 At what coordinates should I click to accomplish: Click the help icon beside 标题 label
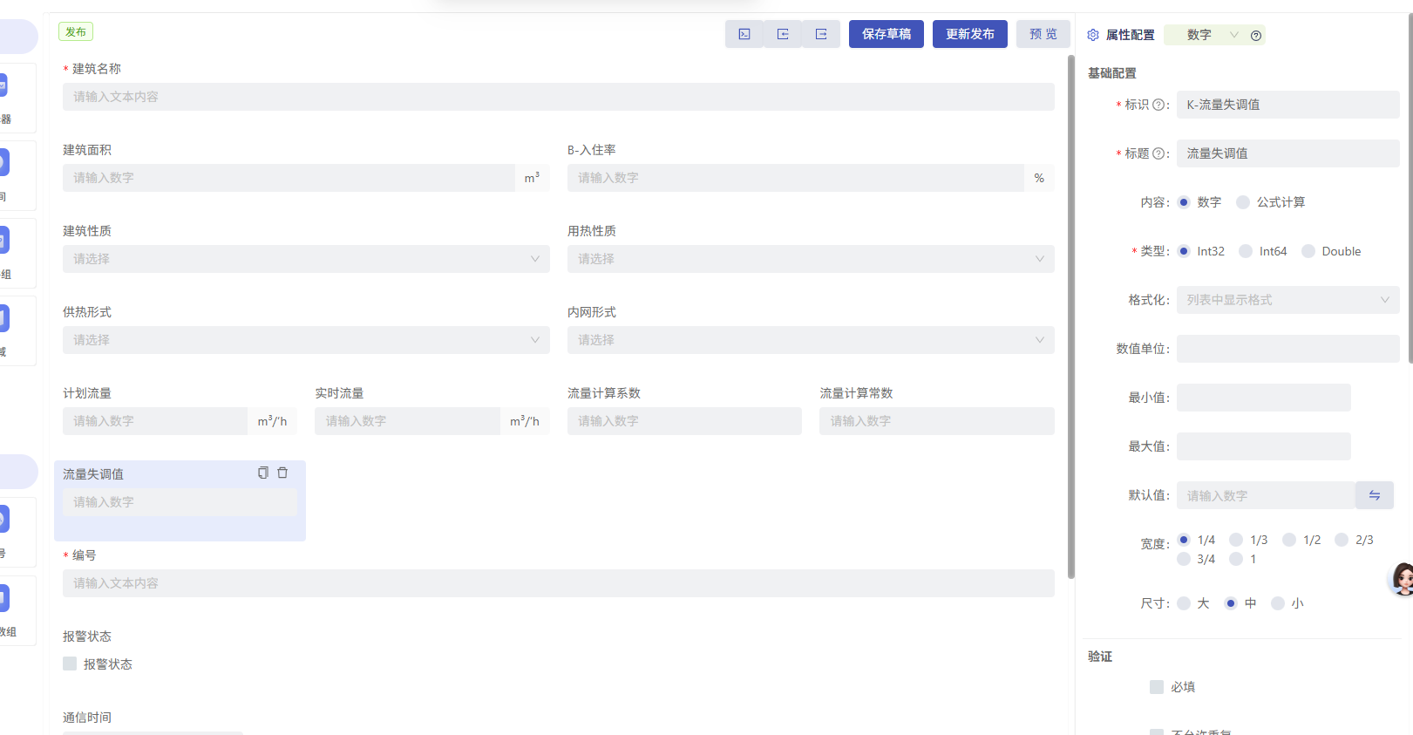coord(1158,153)
